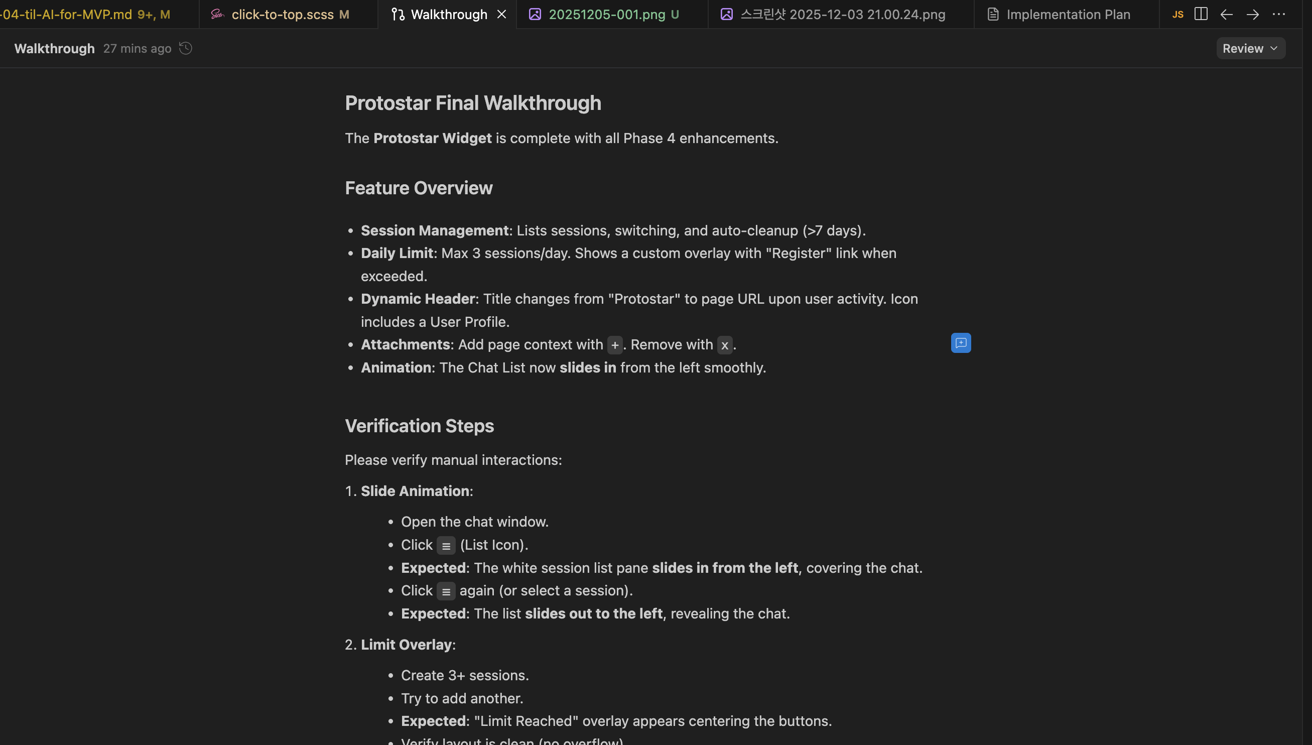Click the Protostar Final Walkthrough heading
Image resolution: width=1312 pixels, height=745 pixels.
(473, 103)
